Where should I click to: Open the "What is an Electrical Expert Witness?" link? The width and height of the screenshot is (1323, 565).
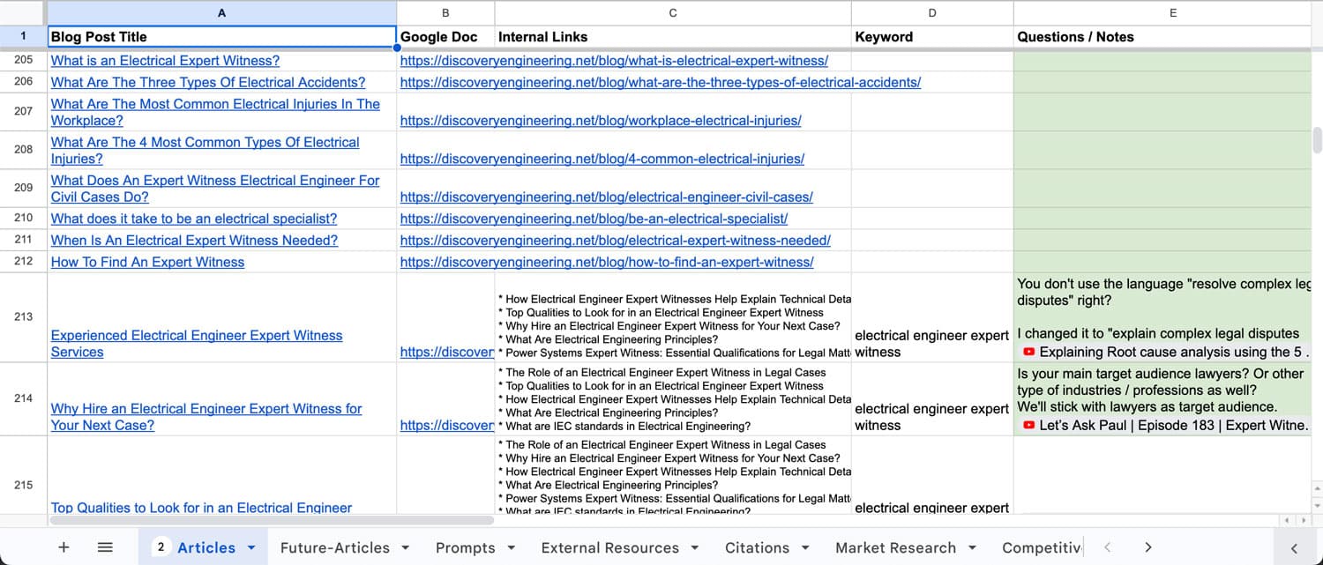point(164,60)
